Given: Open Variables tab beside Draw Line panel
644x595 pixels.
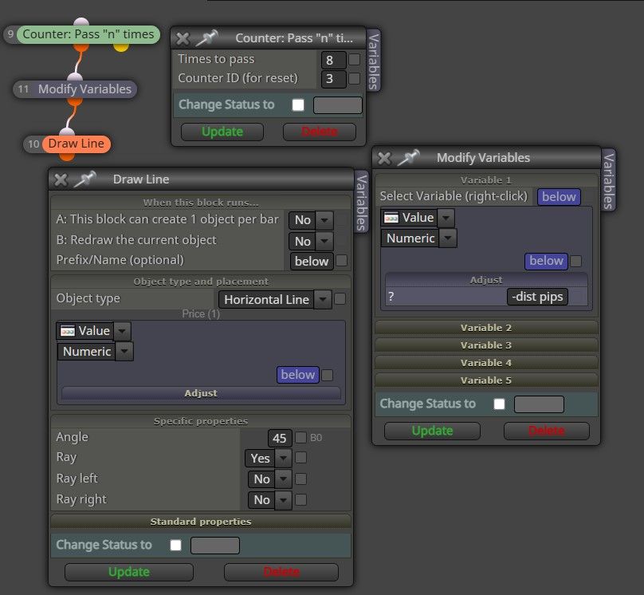Looking at the screenshot, I should [361, 202].
